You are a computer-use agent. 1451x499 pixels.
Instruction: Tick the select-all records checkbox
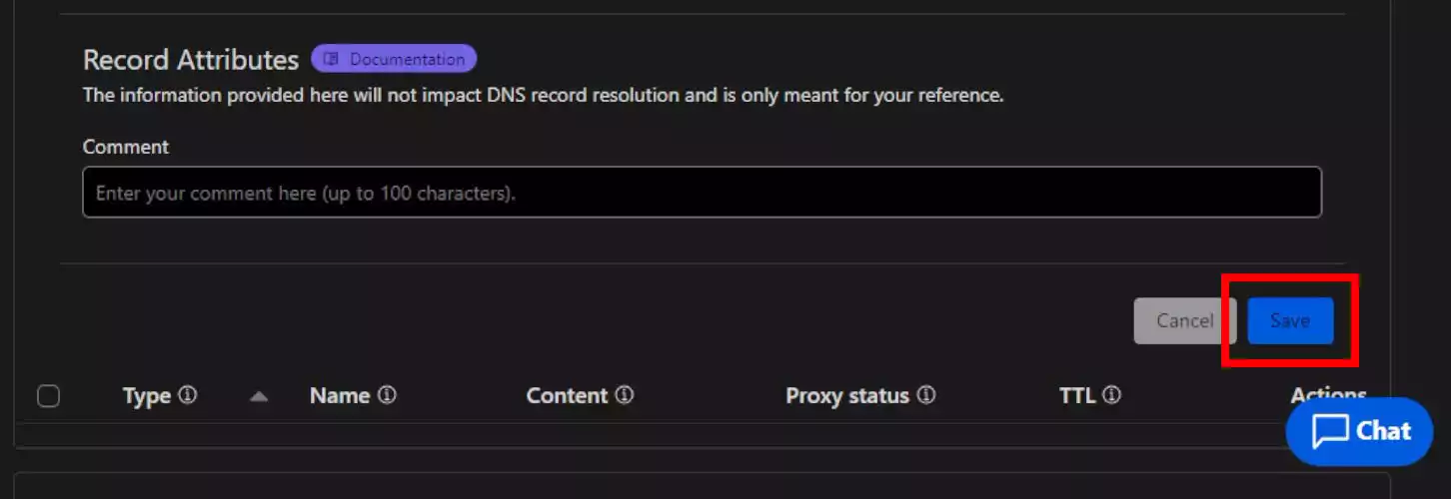[x=48, y=396]
